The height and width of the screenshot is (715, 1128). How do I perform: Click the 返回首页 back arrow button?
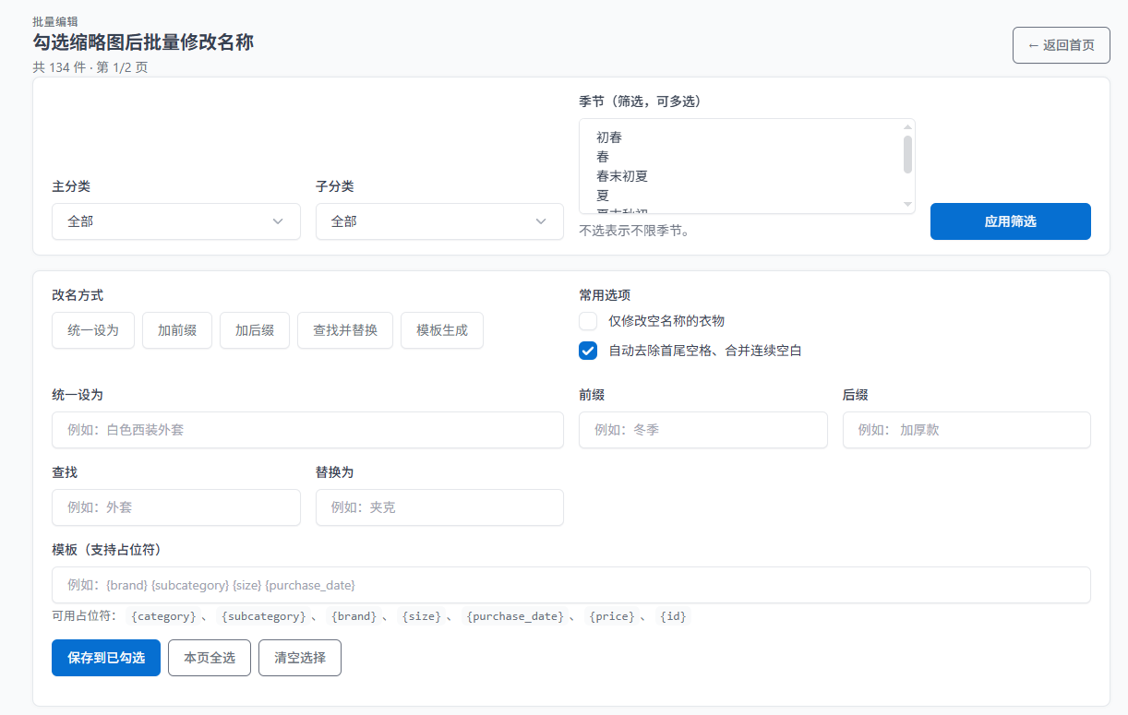(1061, 44)
